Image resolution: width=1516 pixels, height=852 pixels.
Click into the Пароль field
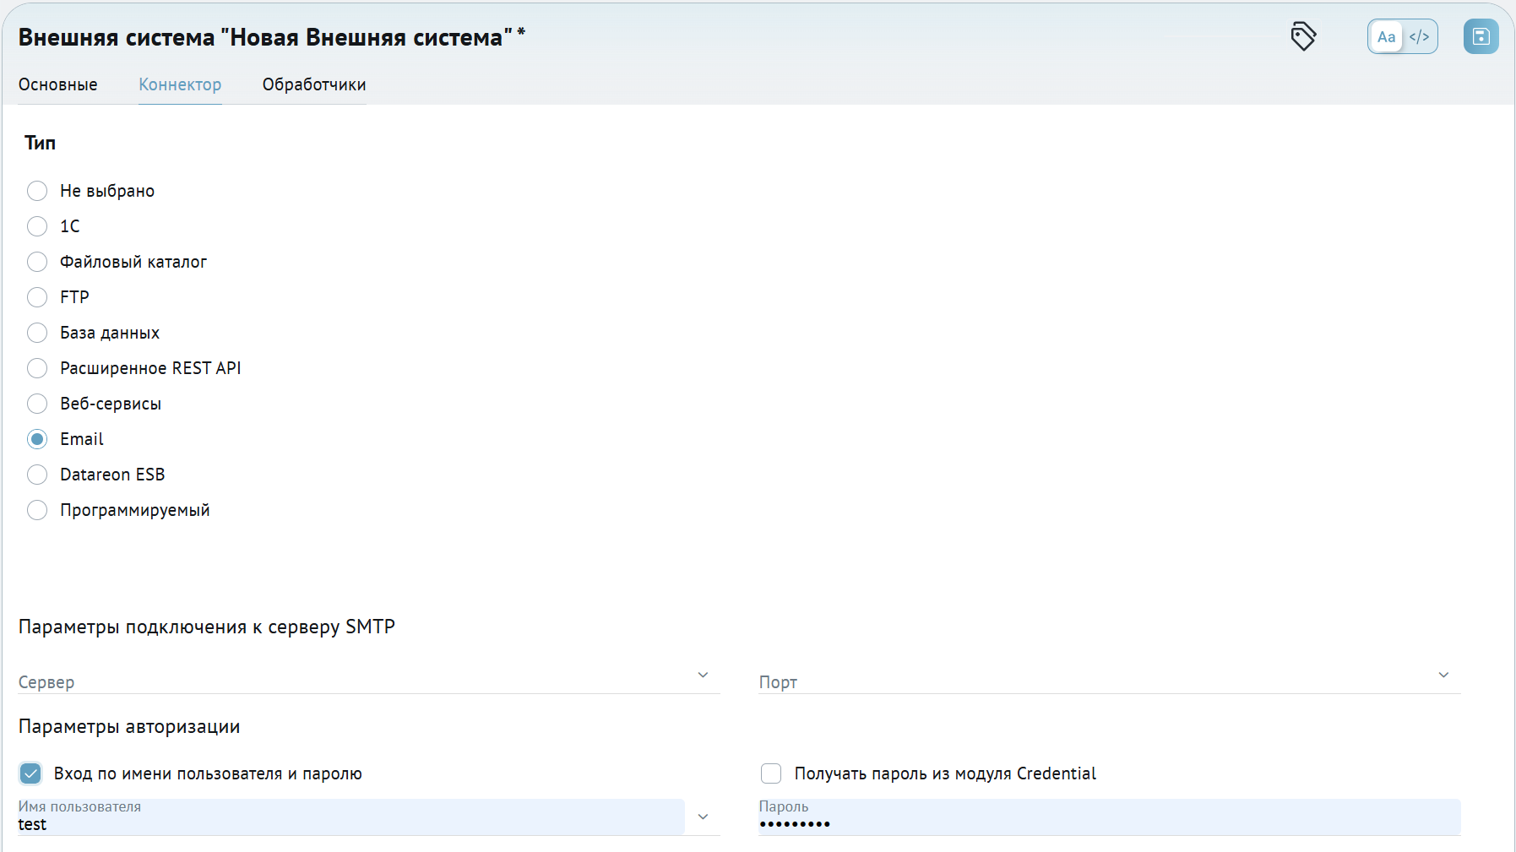(1110, 817)
